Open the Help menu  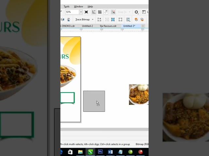(x=90, y=6)
